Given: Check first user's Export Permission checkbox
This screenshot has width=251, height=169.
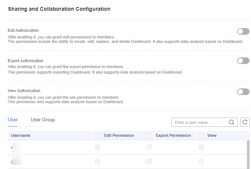Looking at the screenshot, I should point(149,147).
